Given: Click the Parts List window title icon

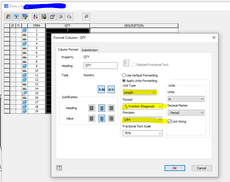Looking at the screenshot, I should point(6,6).
